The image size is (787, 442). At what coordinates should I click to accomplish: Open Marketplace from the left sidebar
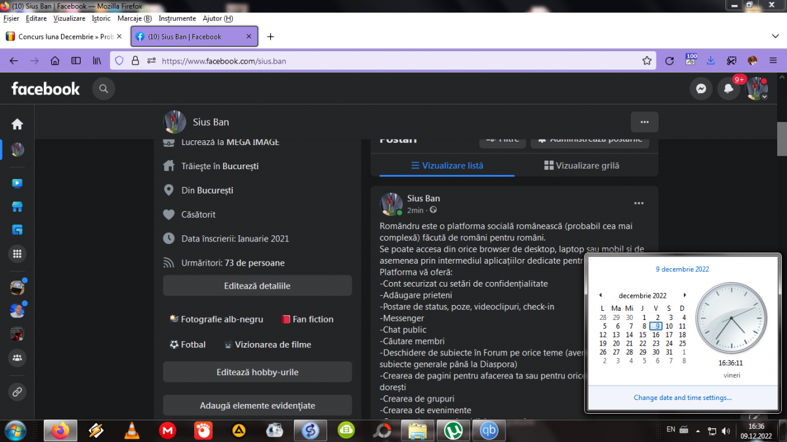[17, 207]
